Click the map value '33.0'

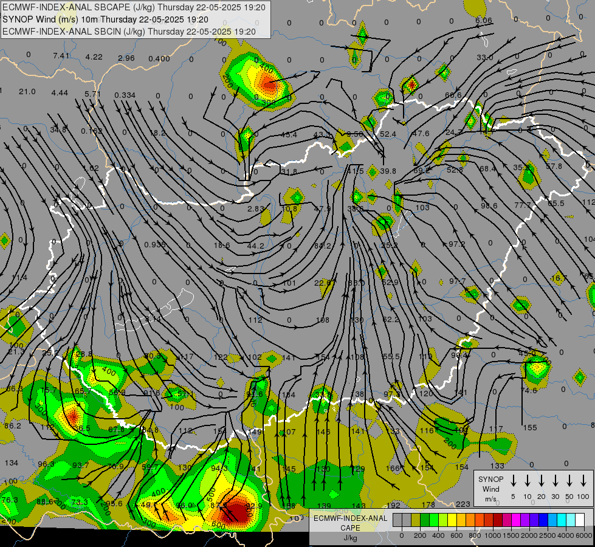tap(485, 58)
